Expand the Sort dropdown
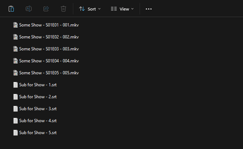Viewport: 243px width, 149px height. pos(90,9)
